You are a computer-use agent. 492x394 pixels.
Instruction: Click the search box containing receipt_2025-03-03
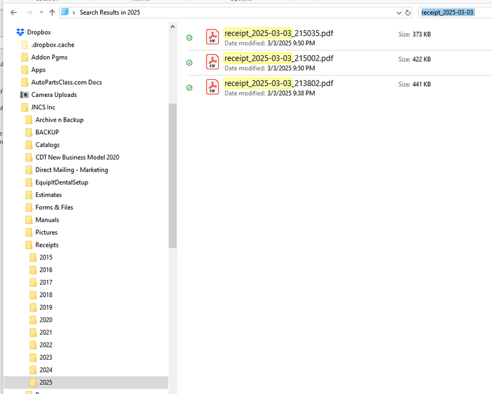click(455, 12)
